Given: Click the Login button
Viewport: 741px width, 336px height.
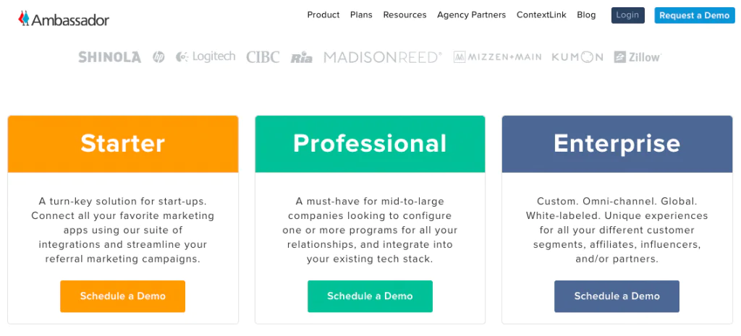Looking at the screenshot, I should (x=627, y=15).
